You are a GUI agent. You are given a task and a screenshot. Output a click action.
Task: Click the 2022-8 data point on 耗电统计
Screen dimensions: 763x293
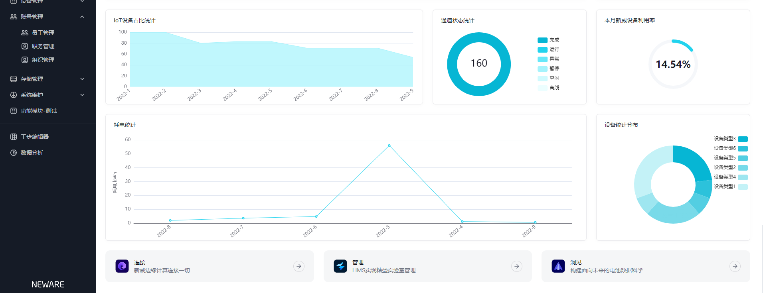coord(170,220)
